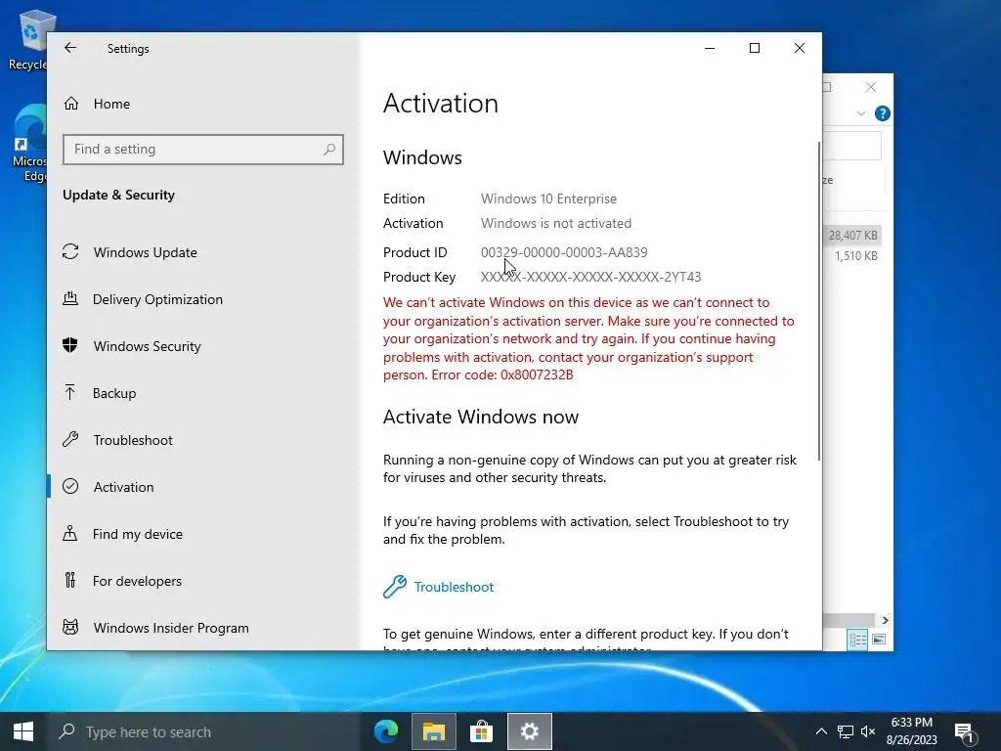The image size is (1001, 751).
Task: Click the Troubleshoot wrench icon in sidebar
Action: 70,439
